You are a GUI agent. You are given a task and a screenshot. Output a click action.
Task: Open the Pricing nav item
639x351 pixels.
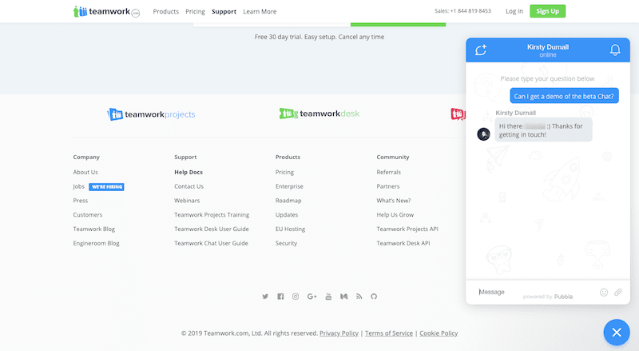pos(195,11)
